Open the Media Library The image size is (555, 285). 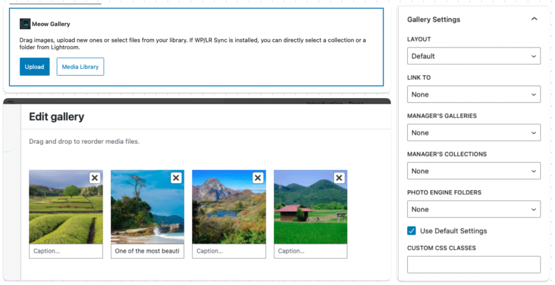point(80,67)
